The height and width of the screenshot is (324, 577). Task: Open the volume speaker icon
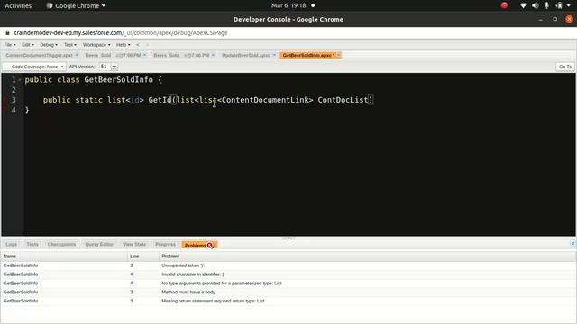click(x=535, y=5)
